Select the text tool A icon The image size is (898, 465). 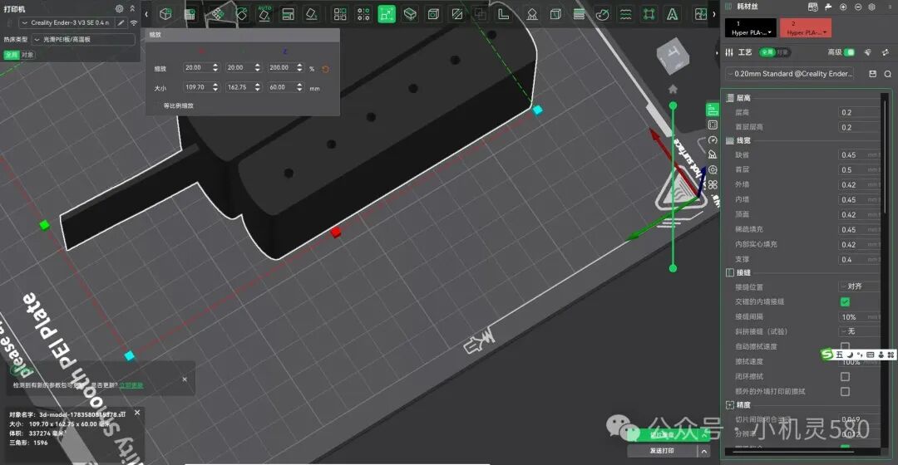pos(673,14)
